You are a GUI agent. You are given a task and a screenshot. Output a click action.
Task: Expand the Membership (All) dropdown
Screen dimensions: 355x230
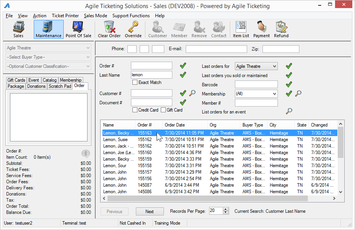pos(256,94)
